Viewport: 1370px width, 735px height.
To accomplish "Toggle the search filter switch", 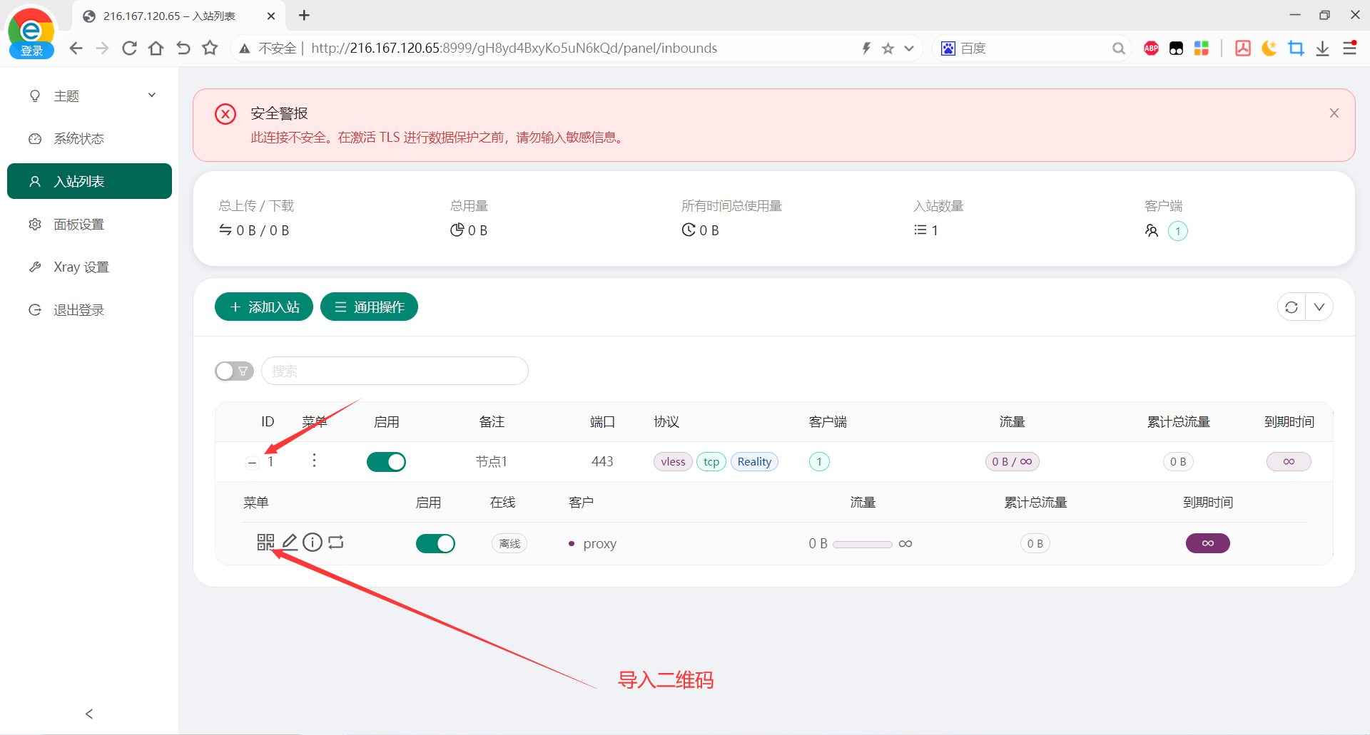I will (234, 371).
